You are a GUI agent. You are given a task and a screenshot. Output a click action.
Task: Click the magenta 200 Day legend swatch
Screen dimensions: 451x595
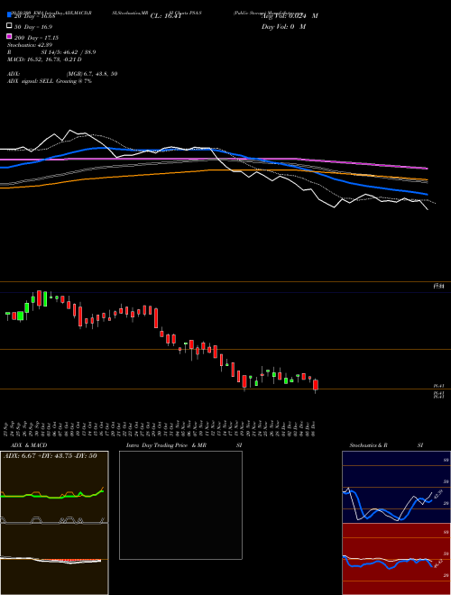(9, 36)
